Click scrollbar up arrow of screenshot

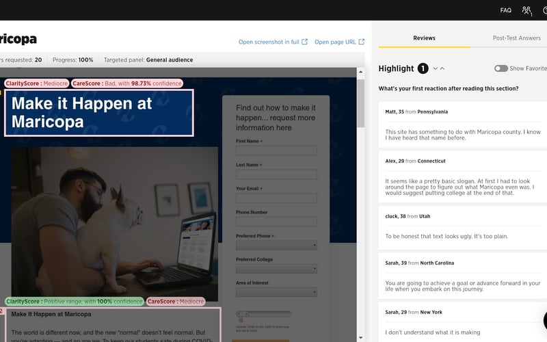pos(361,72)
